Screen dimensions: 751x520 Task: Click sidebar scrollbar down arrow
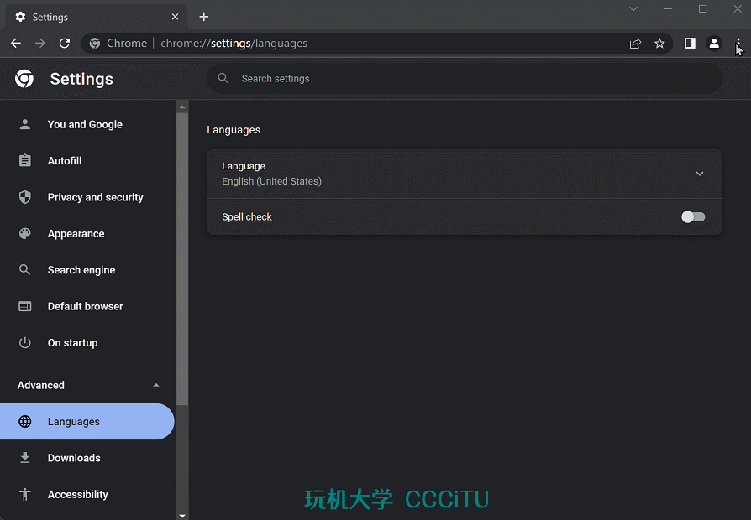(182, 514)
